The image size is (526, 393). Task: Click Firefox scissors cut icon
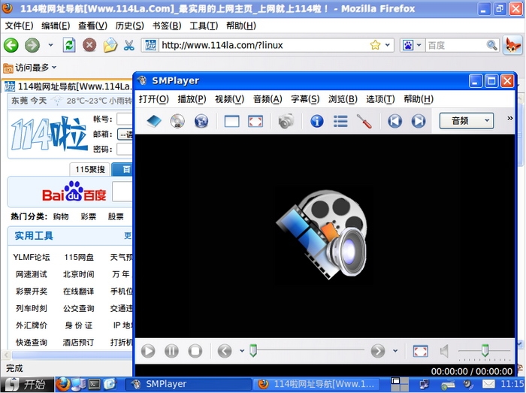128,45
